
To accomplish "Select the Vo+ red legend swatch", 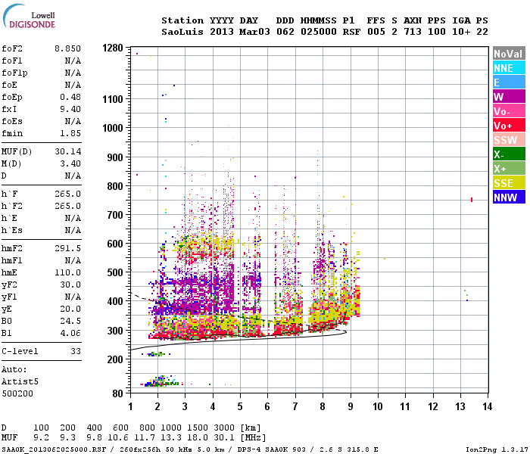I will click(509, 126).
